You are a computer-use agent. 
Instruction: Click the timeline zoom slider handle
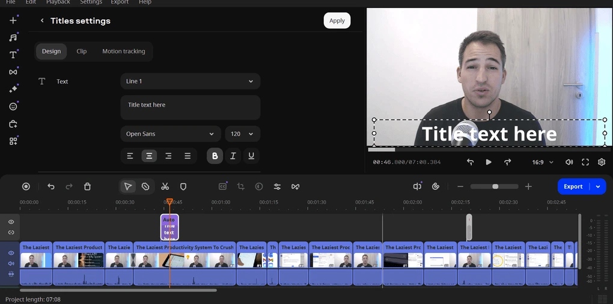point(495,186)
